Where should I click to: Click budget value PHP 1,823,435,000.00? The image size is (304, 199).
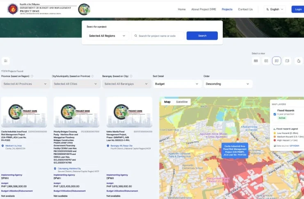(x=66, y=186)
